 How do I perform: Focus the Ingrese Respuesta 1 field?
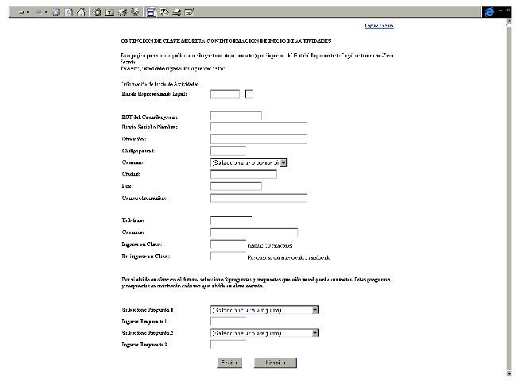227,321
